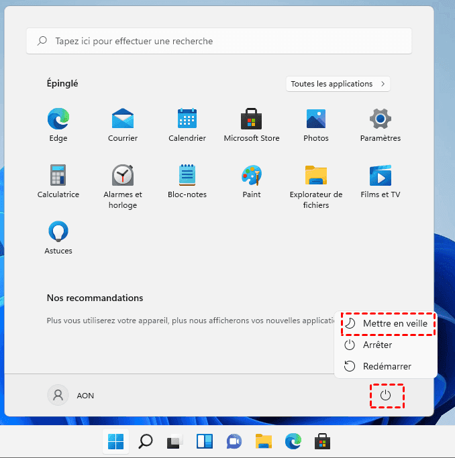This screenshot has width=455, height=458.
Task: Open the Calendrier app
Action: 187,125
